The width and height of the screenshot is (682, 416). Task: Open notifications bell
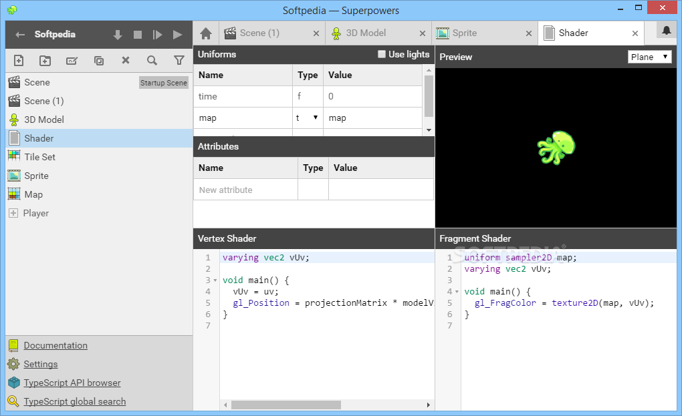[667, 31]
